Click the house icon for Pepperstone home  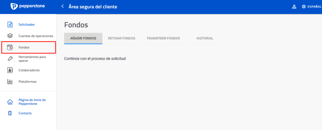pos(10,102)
